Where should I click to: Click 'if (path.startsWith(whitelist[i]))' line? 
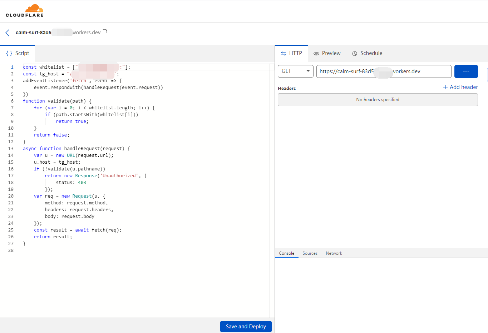[x=92, y=115]
